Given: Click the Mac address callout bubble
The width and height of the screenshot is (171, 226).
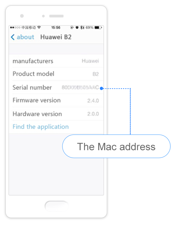Looking at the screenshot, I should tap(116, 147).
